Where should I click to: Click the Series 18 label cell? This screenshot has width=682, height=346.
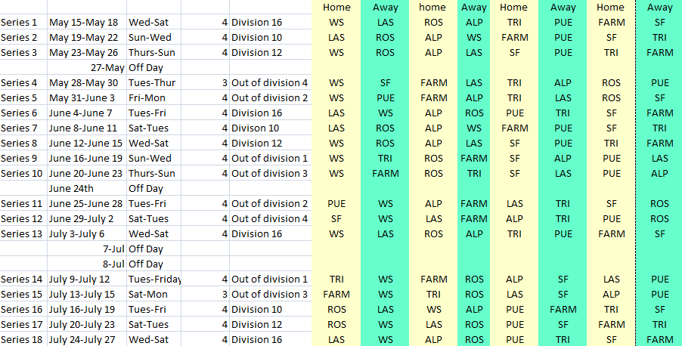(22, 340)
